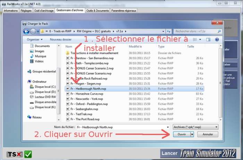
Task: Switch to Réglages tab in RailWorks window
Action: point(26,11)
